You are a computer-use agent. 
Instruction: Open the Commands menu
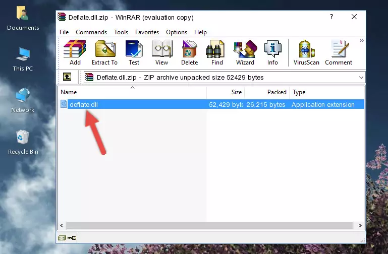pos(91,32)
